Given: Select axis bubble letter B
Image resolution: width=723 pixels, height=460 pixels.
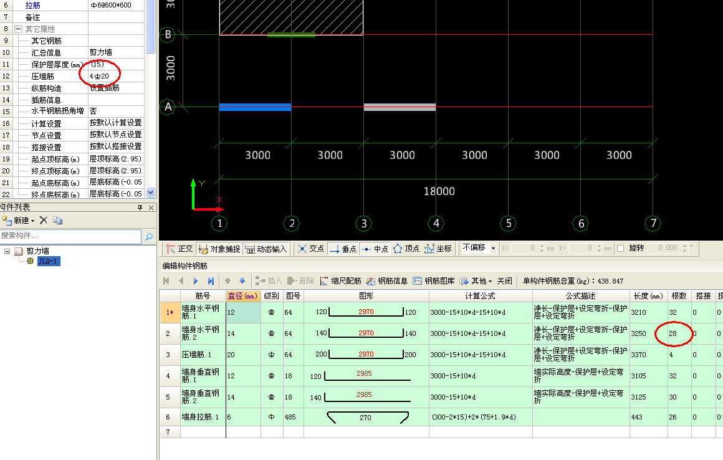Looking at the screenshot, I should [x=168, y=34].
